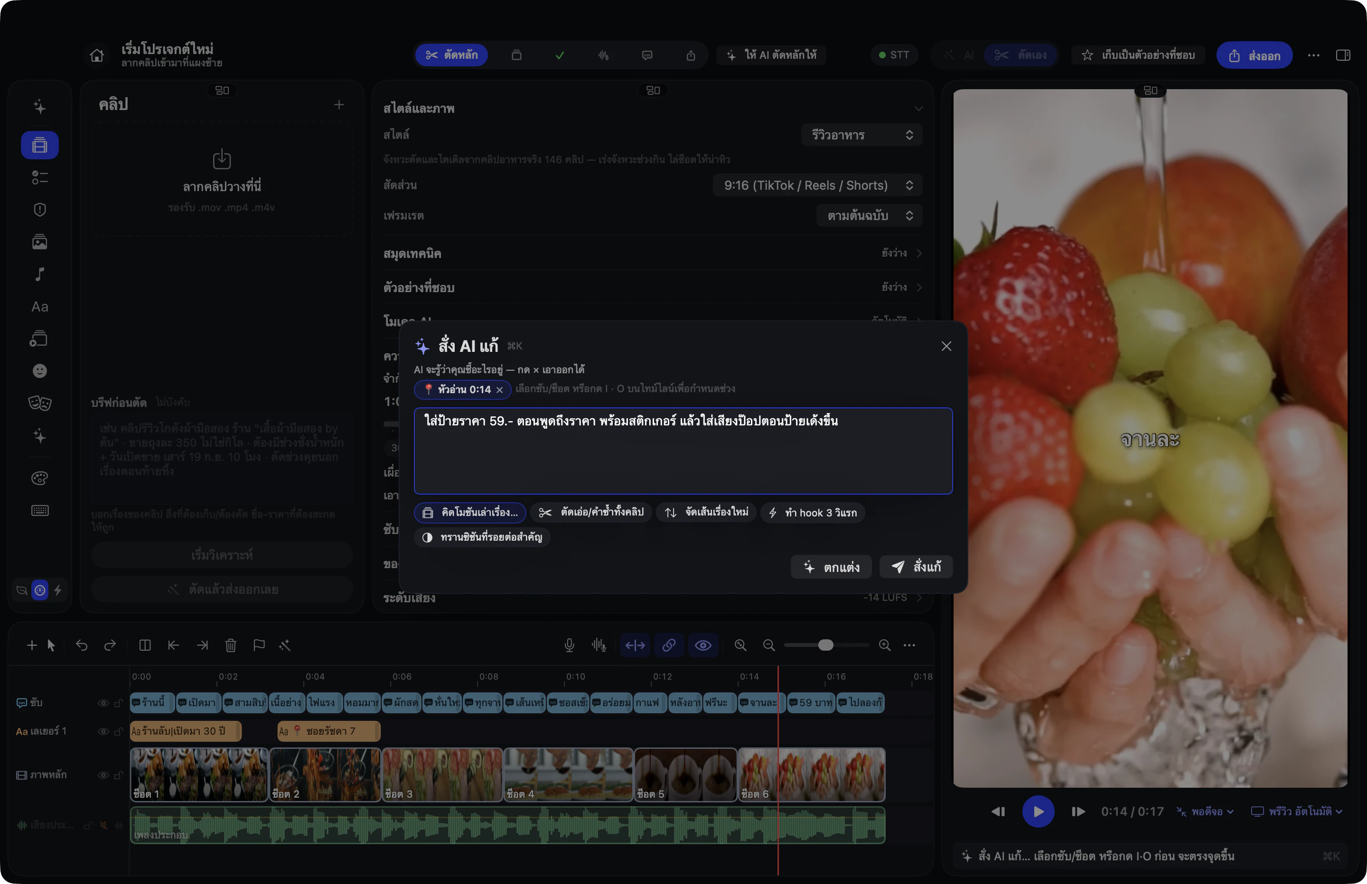Adjust the timeline zoom slider

(826, 645)
